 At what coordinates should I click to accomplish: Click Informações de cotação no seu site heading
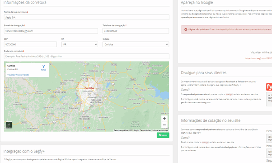pyautogui.click(x=211, y=120)
